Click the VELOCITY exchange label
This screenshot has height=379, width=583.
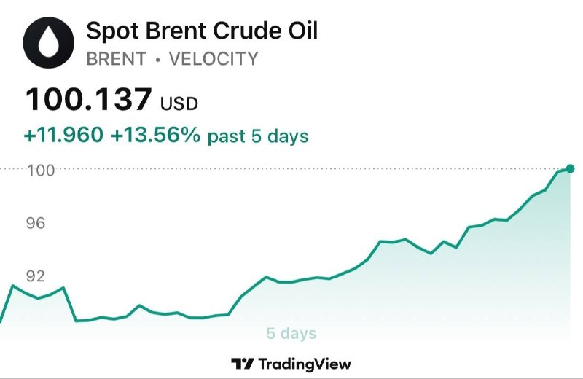214,59
